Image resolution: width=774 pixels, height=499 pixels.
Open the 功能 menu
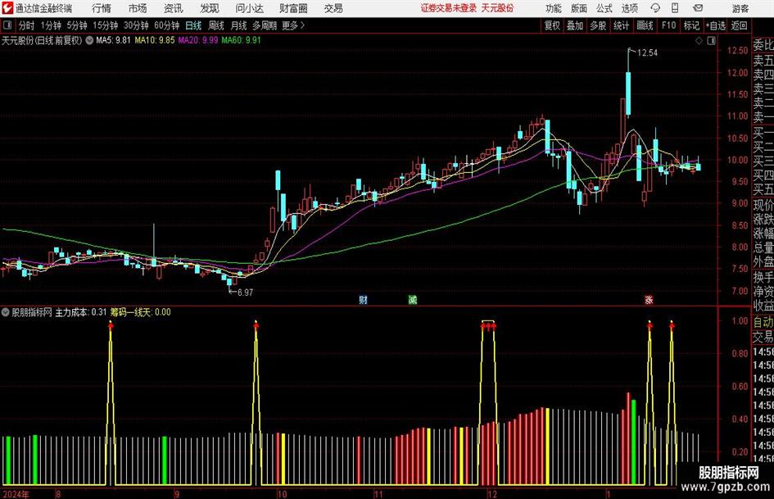(554, 8)
